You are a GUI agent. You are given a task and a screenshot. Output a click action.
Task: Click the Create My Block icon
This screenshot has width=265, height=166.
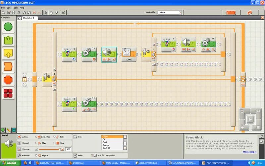pos(63,13)
